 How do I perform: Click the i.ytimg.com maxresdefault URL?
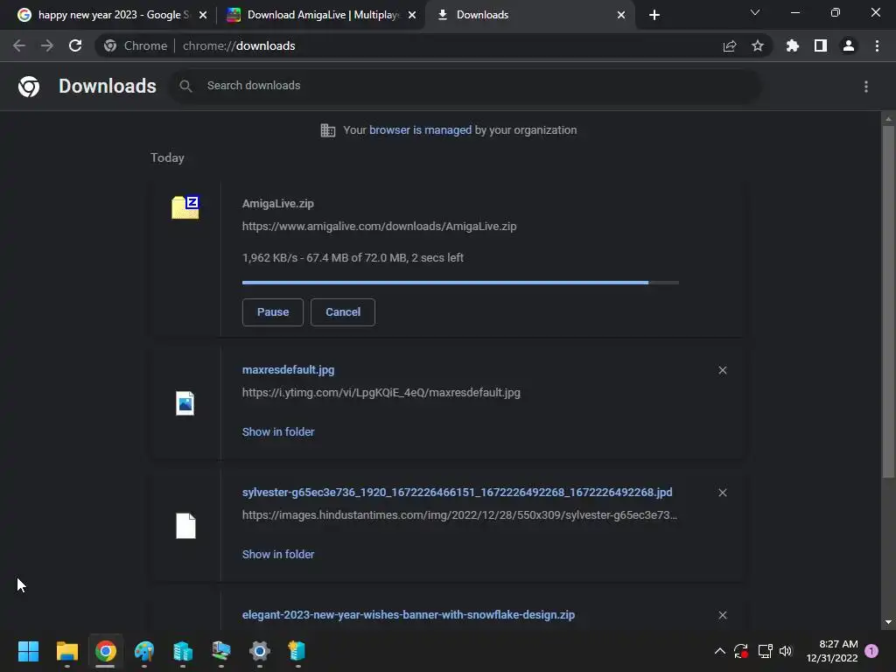click(381, 393)
